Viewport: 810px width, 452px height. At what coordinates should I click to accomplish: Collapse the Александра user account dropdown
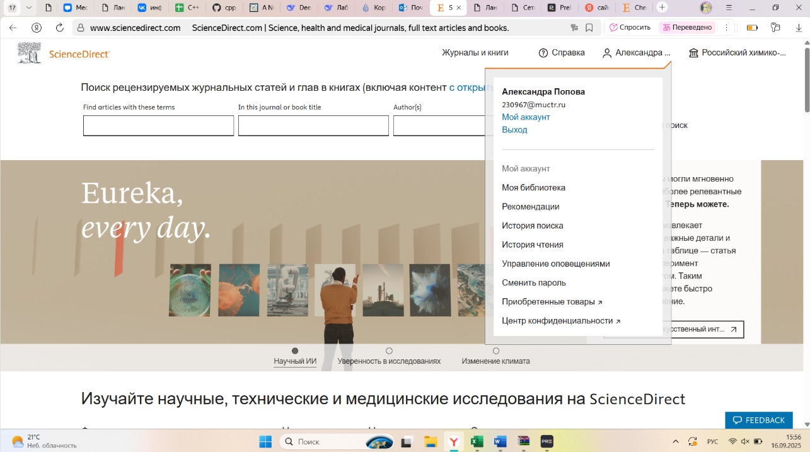click(637, 53)
